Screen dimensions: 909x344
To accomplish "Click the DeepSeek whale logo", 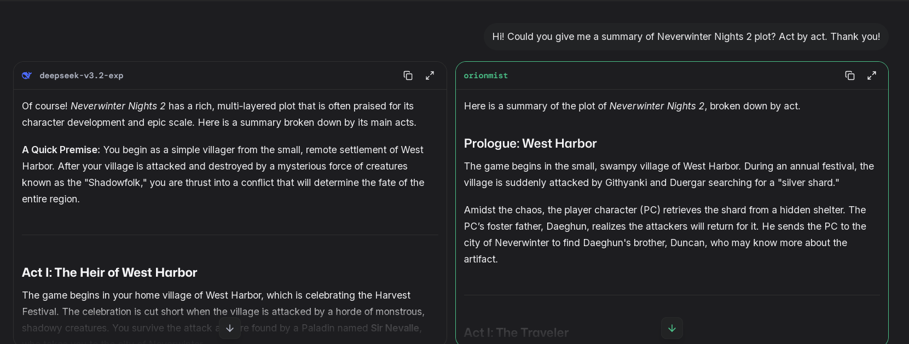I will pyautogui.click(x=27, y=75).
